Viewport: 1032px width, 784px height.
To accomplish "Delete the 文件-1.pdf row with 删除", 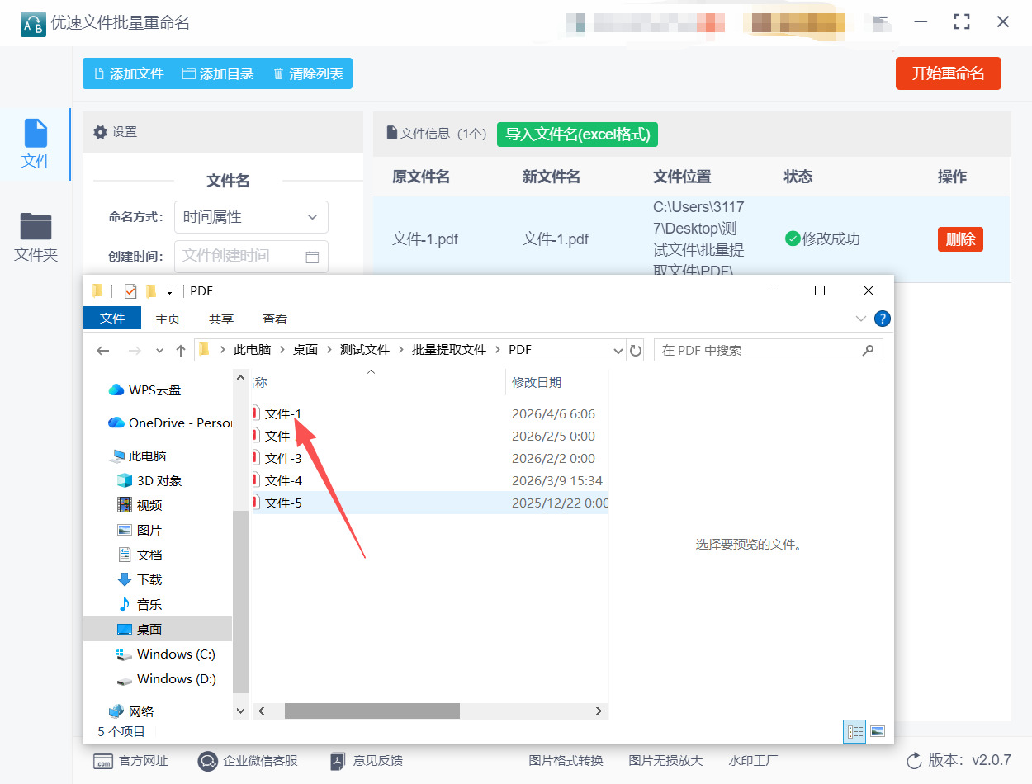I will coord(960,239).
